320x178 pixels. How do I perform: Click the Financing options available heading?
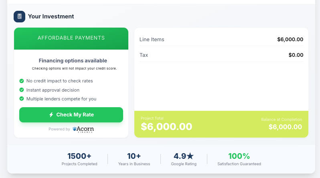click(x=73, y=61)
